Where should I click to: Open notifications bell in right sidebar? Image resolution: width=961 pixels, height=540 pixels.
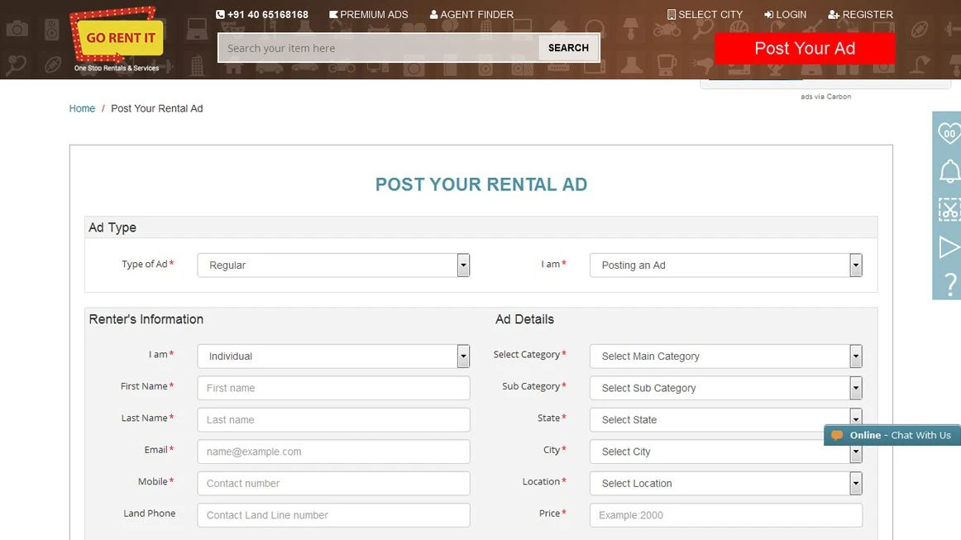pos(949,171)
